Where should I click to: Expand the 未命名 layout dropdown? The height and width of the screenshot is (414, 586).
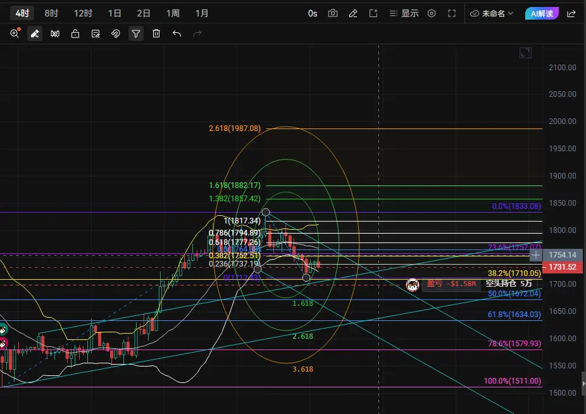pyautogui.click(x=492, y=13)
